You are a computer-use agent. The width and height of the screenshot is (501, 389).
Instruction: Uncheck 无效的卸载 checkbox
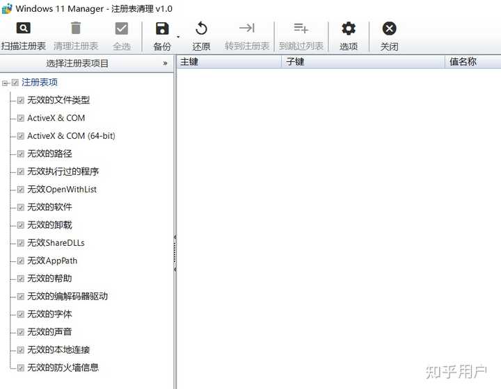click(x=20, y=226)
